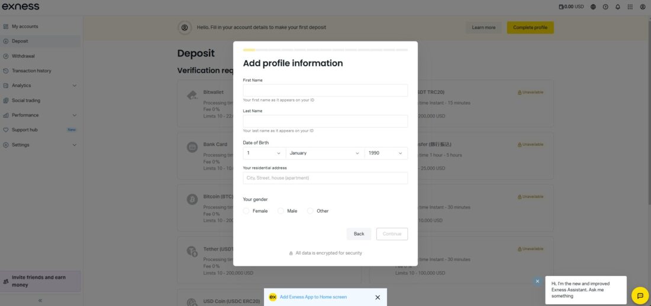The height and width of the screenshot is (306, 651).
Task: Open the notifications bell
Action: 618,6
